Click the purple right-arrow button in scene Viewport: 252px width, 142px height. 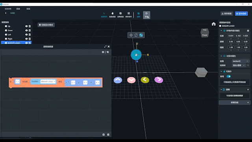click(159, 80)
